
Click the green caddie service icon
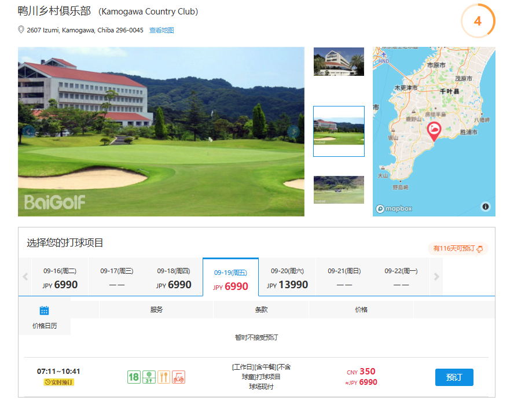[x=149, y=377]
